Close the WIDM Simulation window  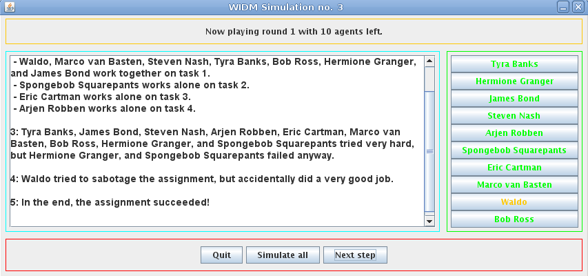[578, 7]
